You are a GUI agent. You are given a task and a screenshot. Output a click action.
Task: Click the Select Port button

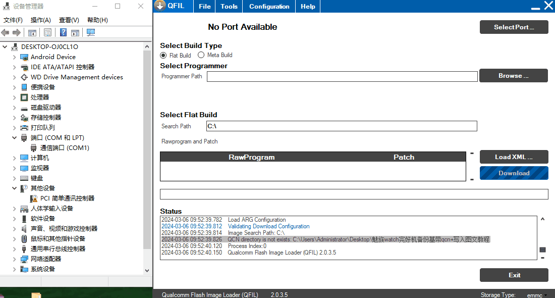point(514,27)
